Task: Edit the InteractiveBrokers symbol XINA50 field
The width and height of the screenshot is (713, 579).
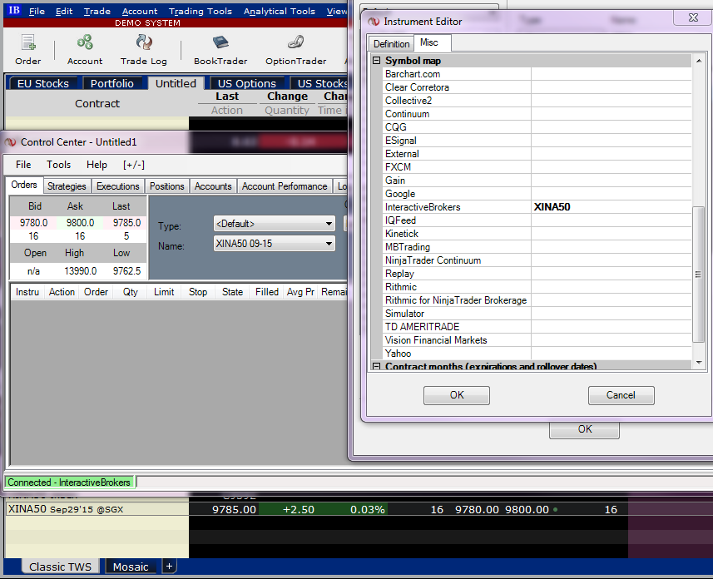Action: coord(611,207)
